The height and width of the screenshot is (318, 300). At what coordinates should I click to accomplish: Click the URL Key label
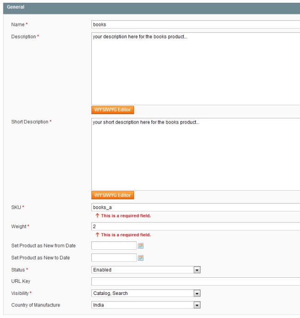pos(21,281)
